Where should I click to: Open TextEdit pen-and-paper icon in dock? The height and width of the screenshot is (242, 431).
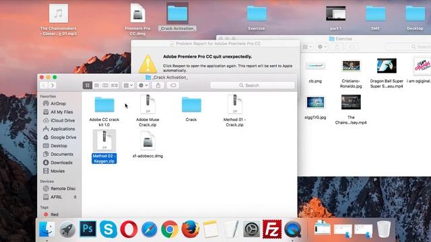coord(231,229)
